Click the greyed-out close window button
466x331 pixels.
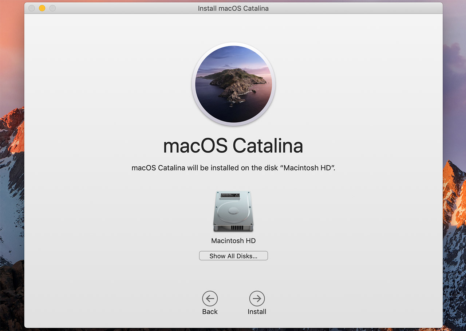(x=32, y=8)
